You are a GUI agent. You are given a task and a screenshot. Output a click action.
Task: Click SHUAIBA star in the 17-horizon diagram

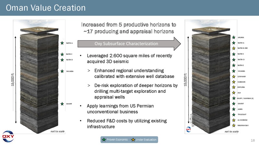pyautogui.click(x=233, y=71)
